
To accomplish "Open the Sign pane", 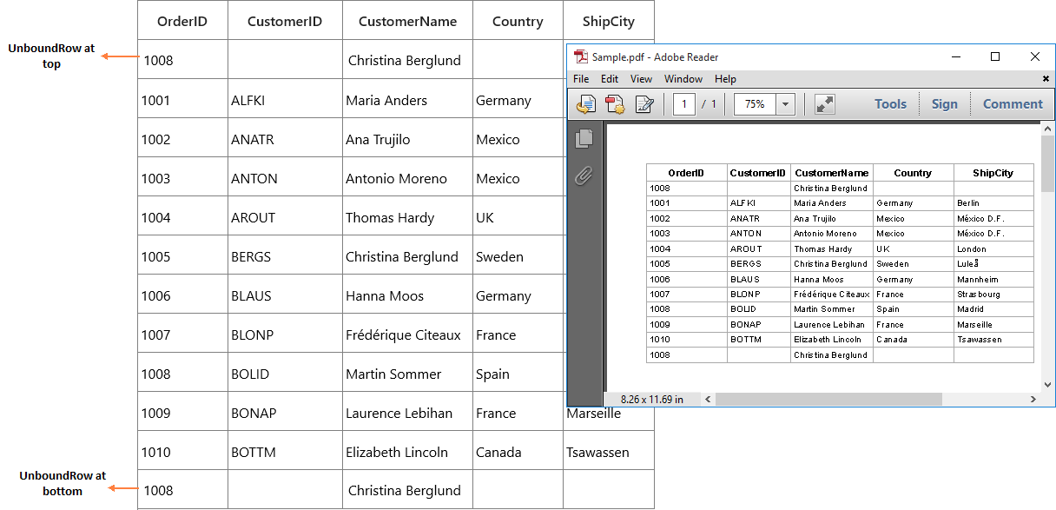I will click(x=945, y=104).
